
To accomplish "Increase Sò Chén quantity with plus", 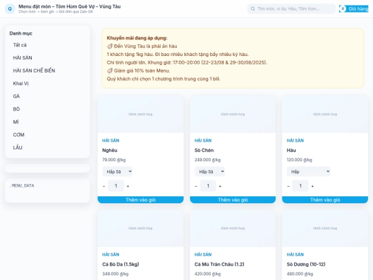I will point(220,186).
